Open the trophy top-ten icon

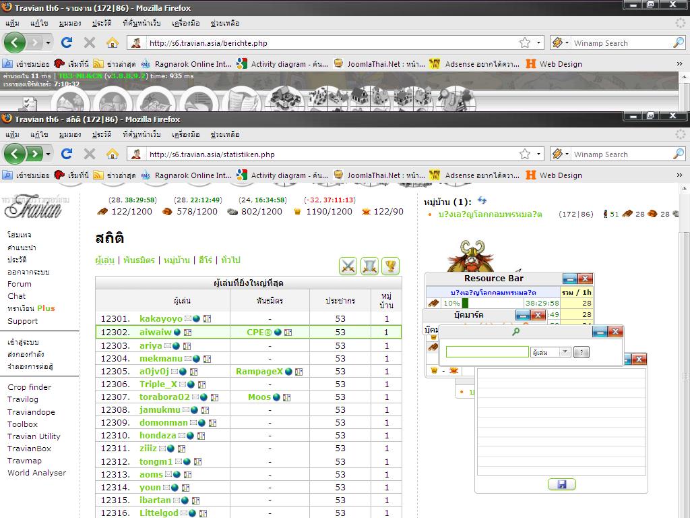click(x=390, y=266)
